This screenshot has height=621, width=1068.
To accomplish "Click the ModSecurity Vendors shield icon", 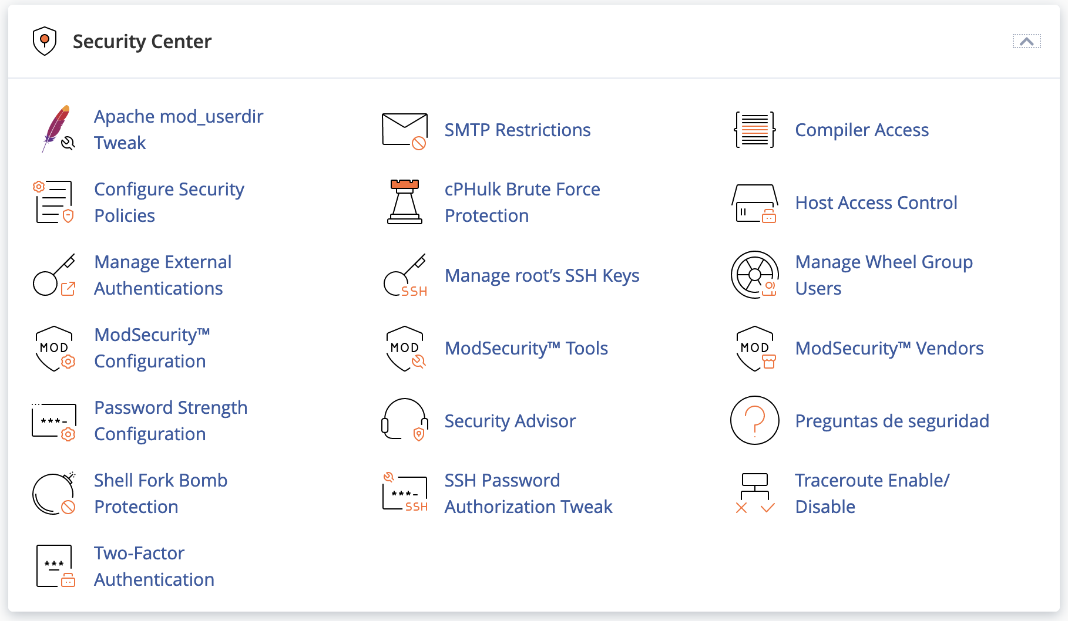I will (755, 348).
